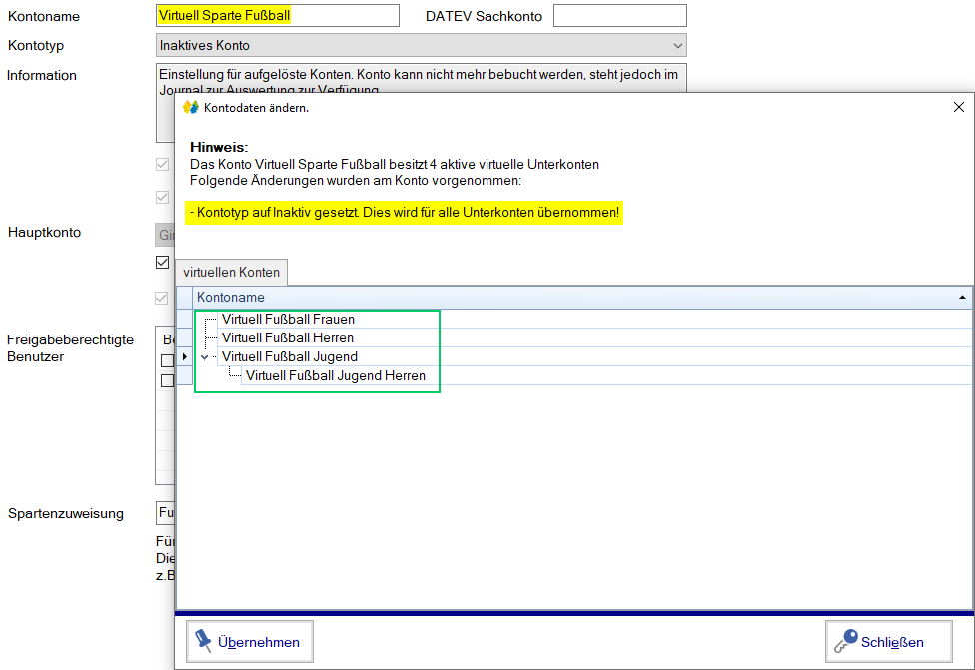
Task: Select Virtuell Fußball Herren in the tree
Action: pos(287,338)
